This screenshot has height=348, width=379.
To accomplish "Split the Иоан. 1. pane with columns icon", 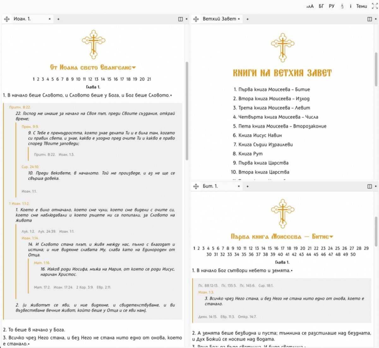I will [180, 19].
